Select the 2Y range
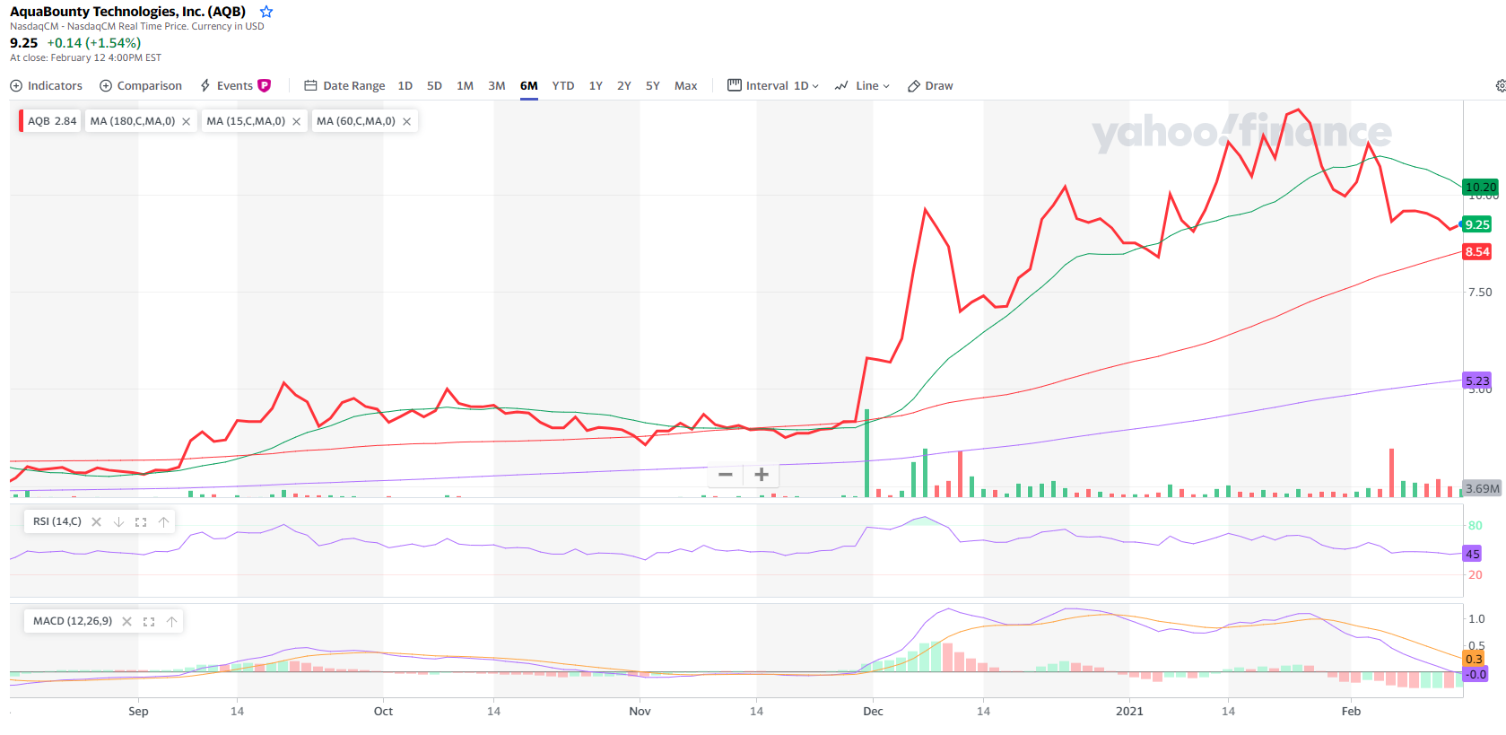The width and height of the screenshot is (1506, 735). pyautogui.click(x=624, y=85)
